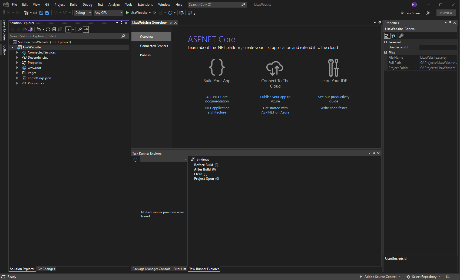Switch to Package Manager Console tab
Image resolution: width=460 pixels, height=280 pixels.
pos(151,269)
